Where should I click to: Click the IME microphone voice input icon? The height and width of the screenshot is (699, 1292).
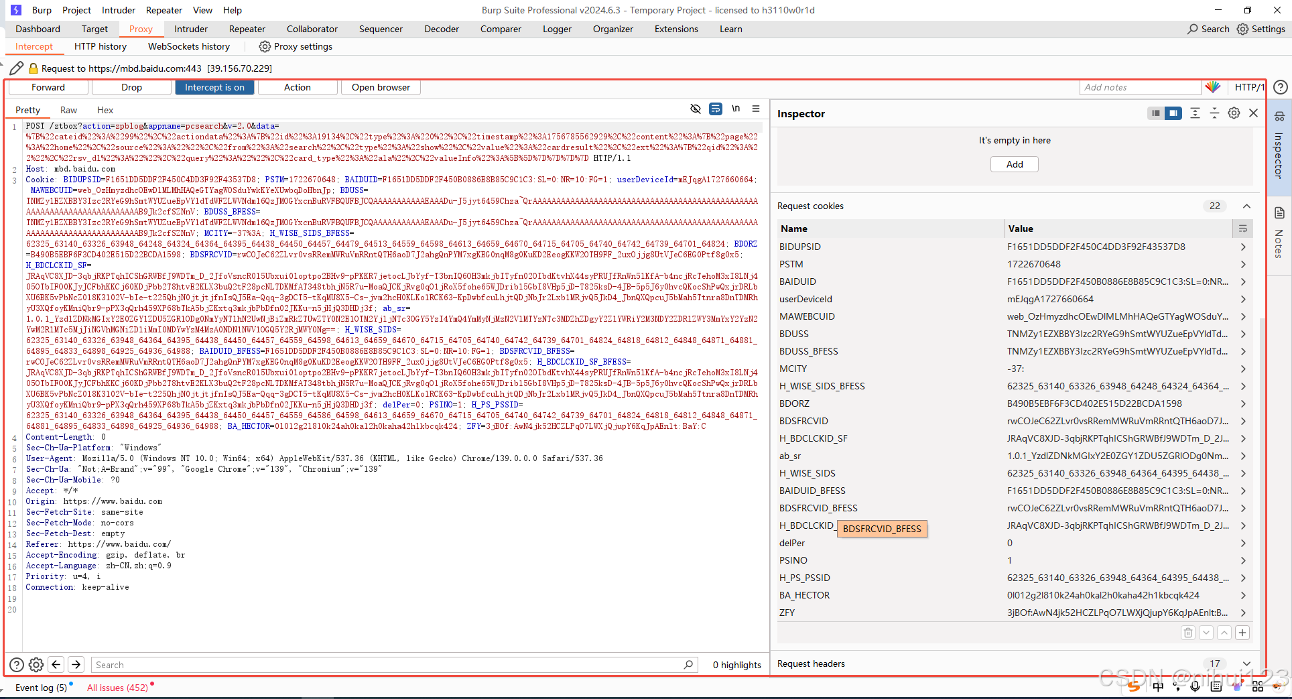(1195, 686)
